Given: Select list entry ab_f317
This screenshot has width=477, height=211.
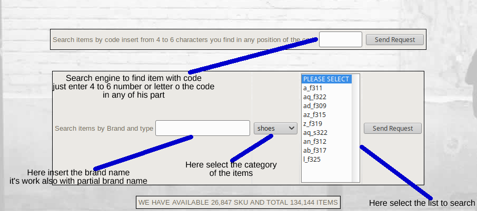Looking at the screenshot, I should (315, 150).
